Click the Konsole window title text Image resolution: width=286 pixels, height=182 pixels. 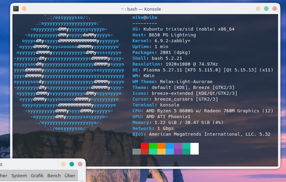coord(141,9)
